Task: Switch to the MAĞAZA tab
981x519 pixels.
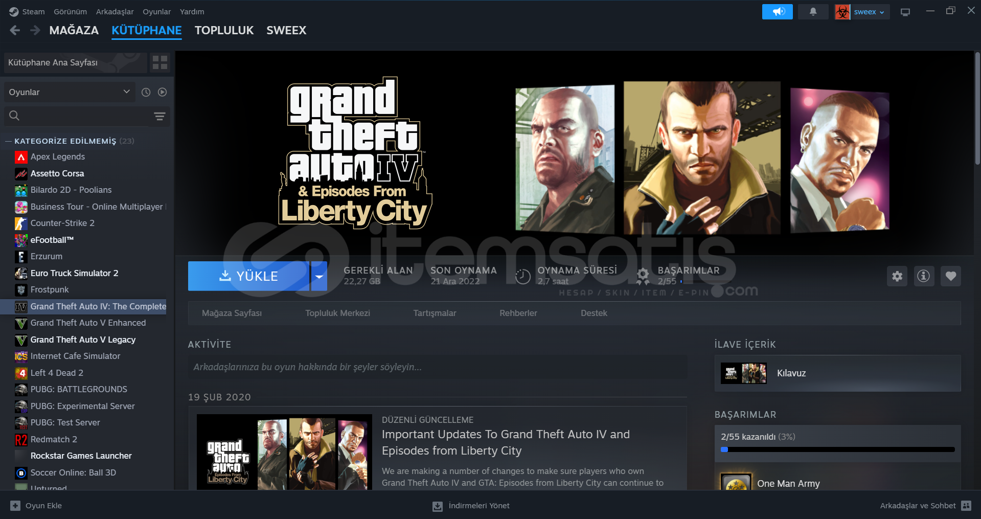Action: coord(74,31)
